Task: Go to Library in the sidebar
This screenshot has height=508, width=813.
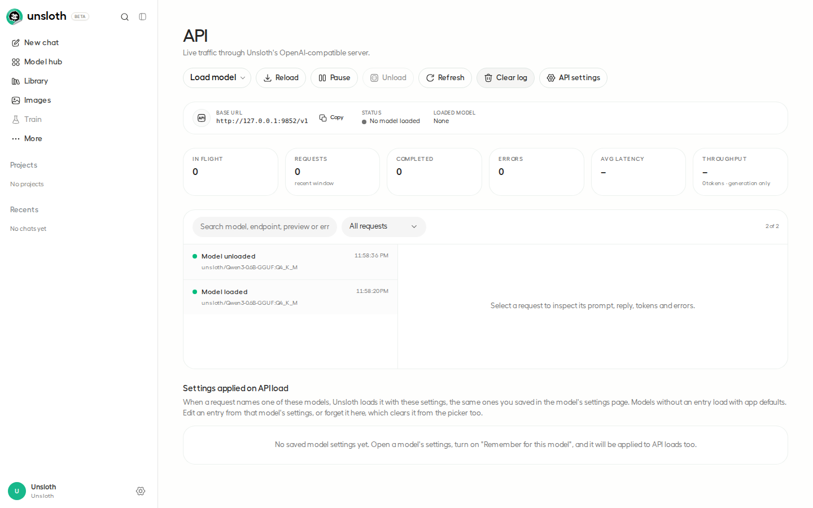Action: tap(78, 81)
